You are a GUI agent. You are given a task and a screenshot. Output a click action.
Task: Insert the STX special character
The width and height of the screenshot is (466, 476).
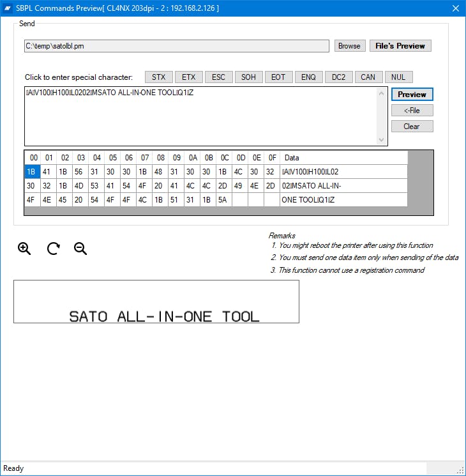click(159, 77)
